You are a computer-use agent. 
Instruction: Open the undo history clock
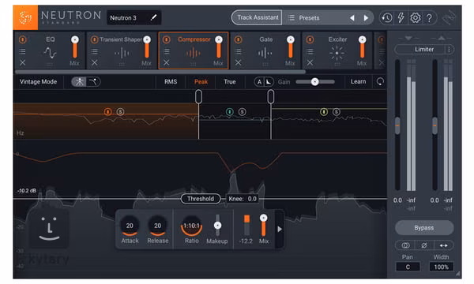[387, 18]
